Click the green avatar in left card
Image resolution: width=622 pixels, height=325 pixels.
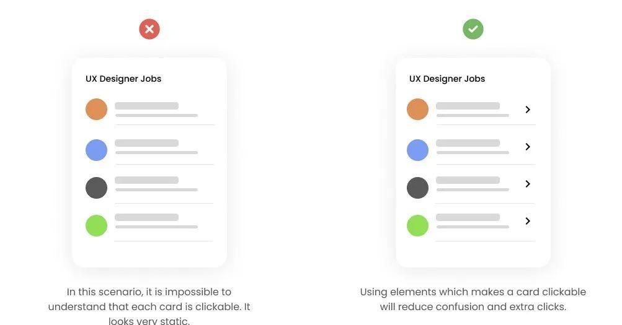pyautogui.click(x=96, y=225)
